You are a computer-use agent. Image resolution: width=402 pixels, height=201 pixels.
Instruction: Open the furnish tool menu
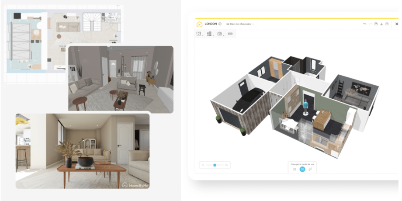pos(210,34)
